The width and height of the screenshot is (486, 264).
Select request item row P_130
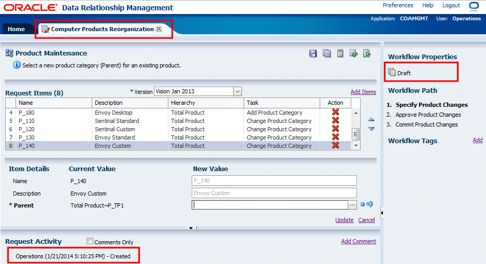[178, 137]
